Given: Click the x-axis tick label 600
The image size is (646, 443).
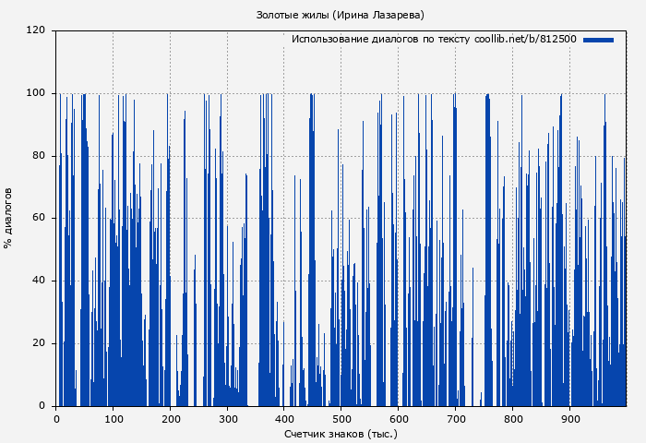Looking at the screenshot, I should [400, 419].
